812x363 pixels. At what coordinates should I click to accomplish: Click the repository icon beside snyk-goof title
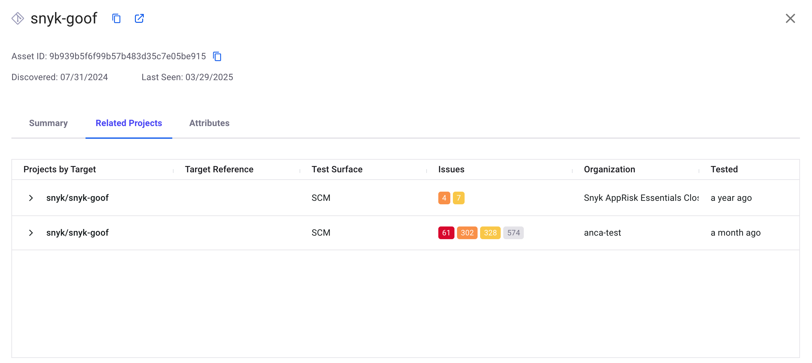click(18, 18)
